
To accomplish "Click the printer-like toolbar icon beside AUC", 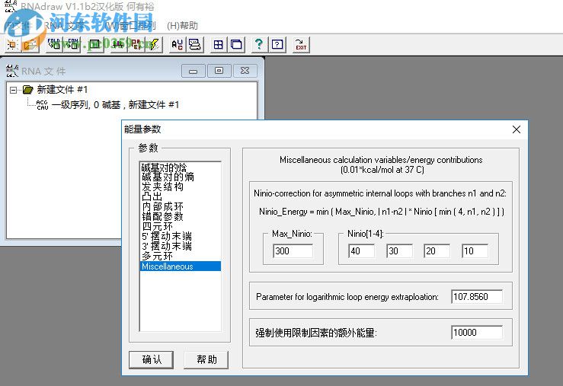I will 195,44.
